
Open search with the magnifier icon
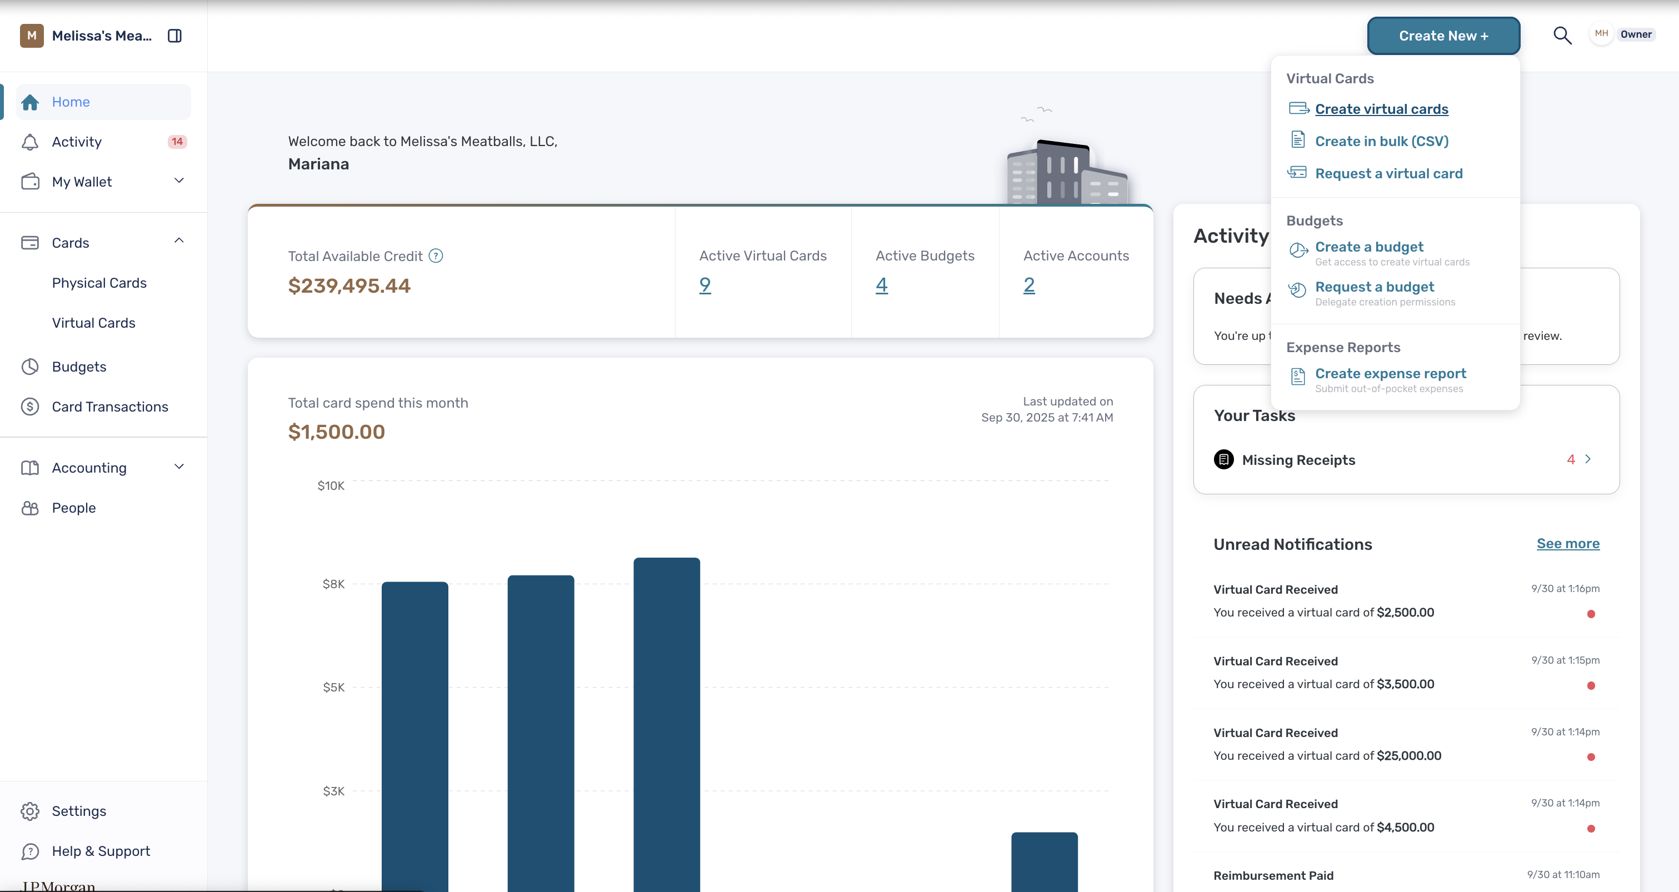1562,35
